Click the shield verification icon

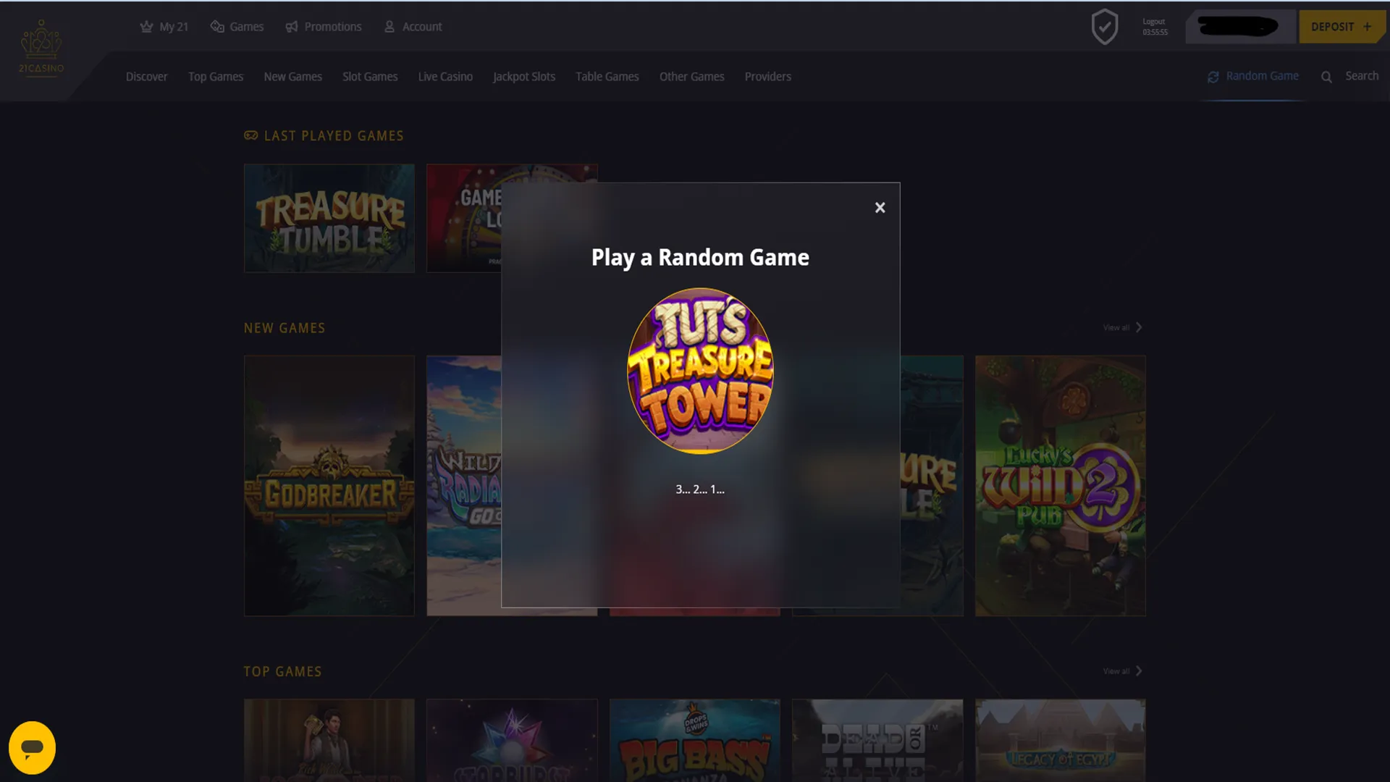coord(1105,26)
